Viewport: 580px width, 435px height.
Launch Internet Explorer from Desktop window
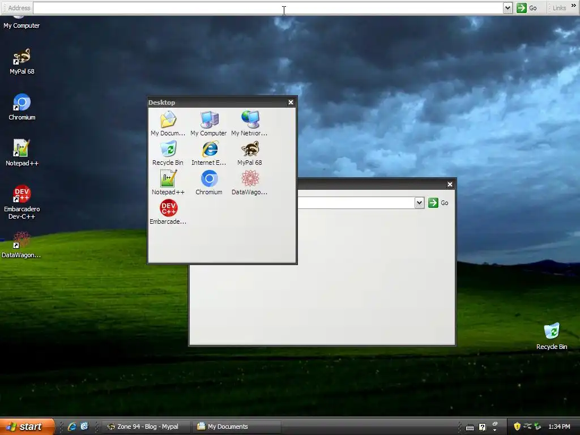(208, 153)
